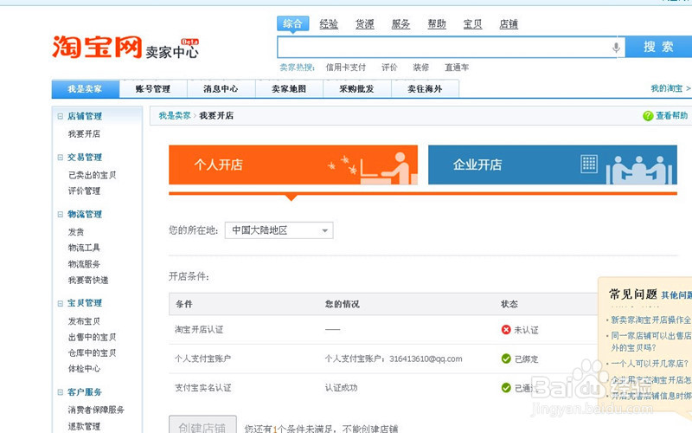The height and width of the screenshot is (433, 692).
Task: Click the 创建店铺 button
Action: click(x=202, y=425)
